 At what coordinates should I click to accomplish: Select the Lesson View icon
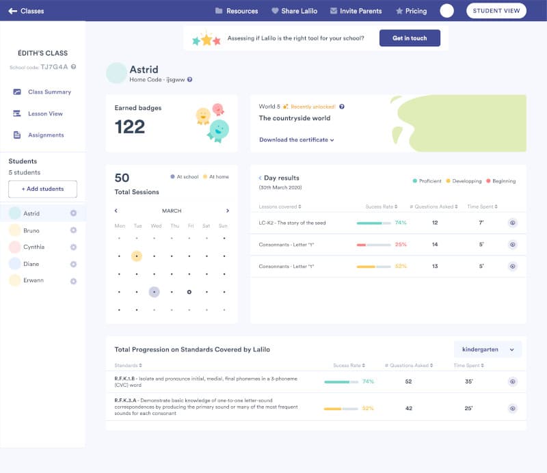click(17, 112)
